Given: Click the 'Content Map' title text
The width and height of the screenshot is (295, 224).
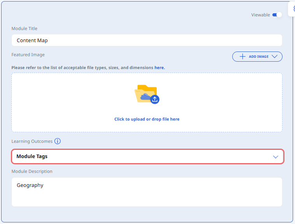Looking at the screenshot, I should tap(32, 40).
